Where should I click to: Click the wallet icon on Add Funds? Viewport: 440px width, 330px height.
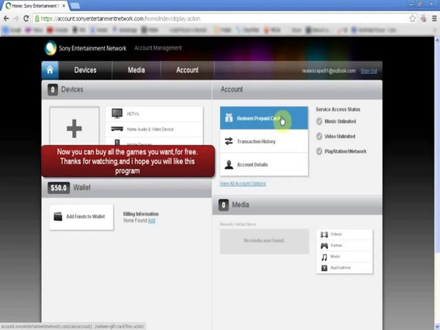click(x=58, y=216)
